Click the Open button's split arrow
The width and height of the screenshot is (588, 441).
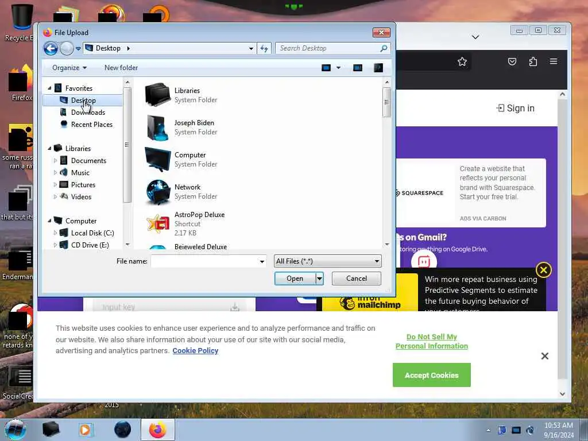(x=319, y=278)
